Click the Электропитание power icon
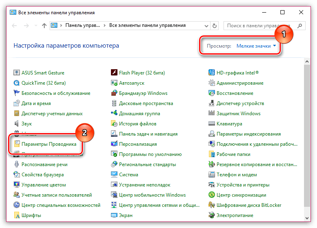This screenshot has height=228, width=317. [x=212, y=215]
